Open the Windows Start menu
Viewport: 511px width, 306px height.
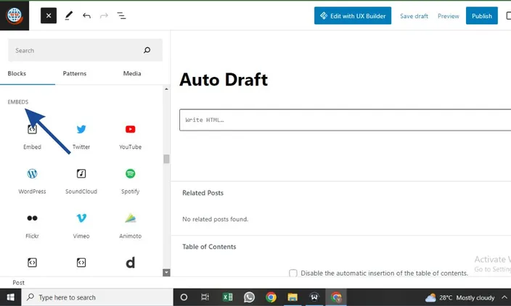pyautogui.click(x=10, y=297)
